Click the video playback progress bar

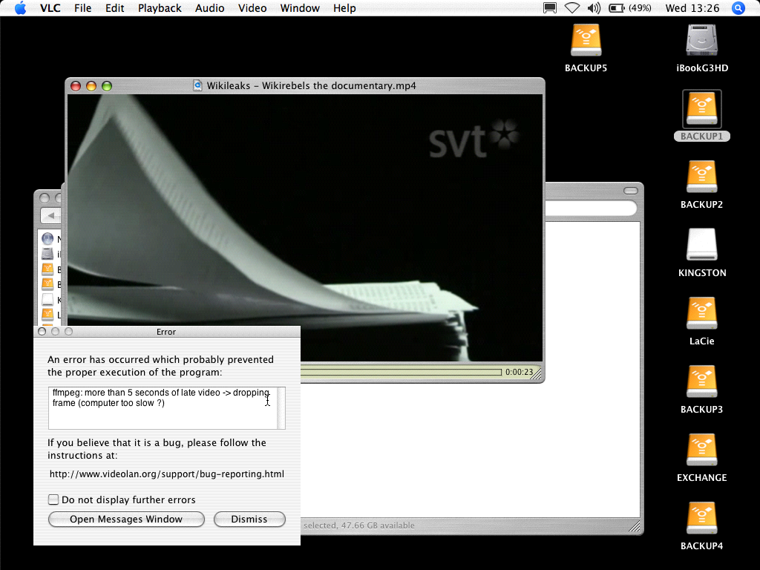coord(401,373)
